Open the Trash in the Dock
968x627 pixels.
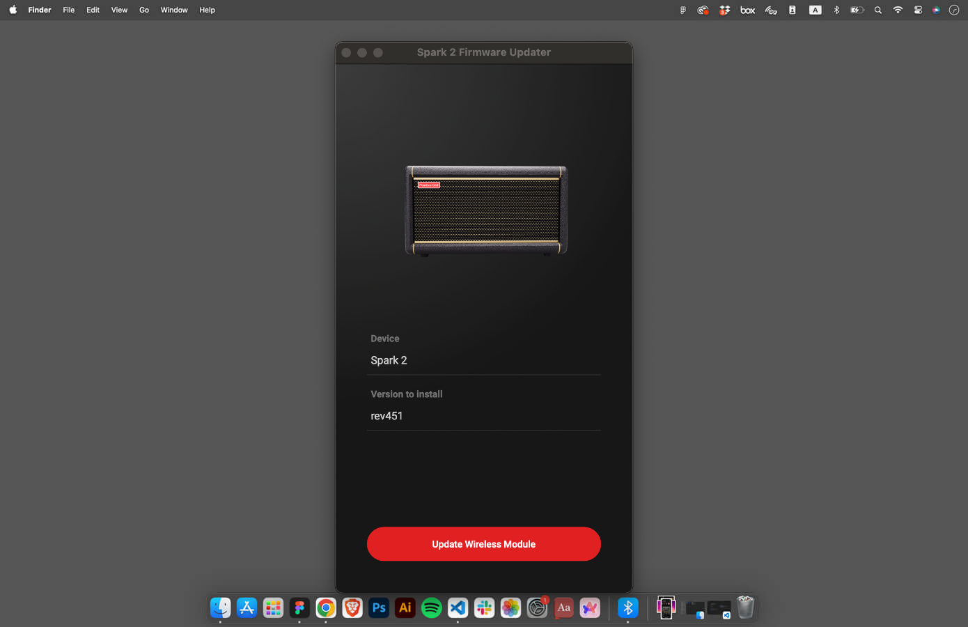(x=745, y=607)
